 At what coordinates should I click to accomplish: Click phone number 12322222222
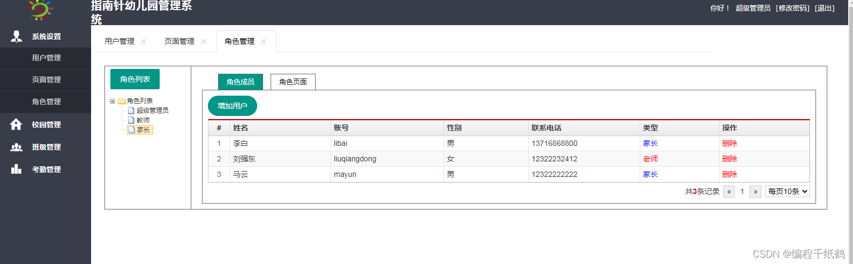pyautogui.click(x=555, y=174)
